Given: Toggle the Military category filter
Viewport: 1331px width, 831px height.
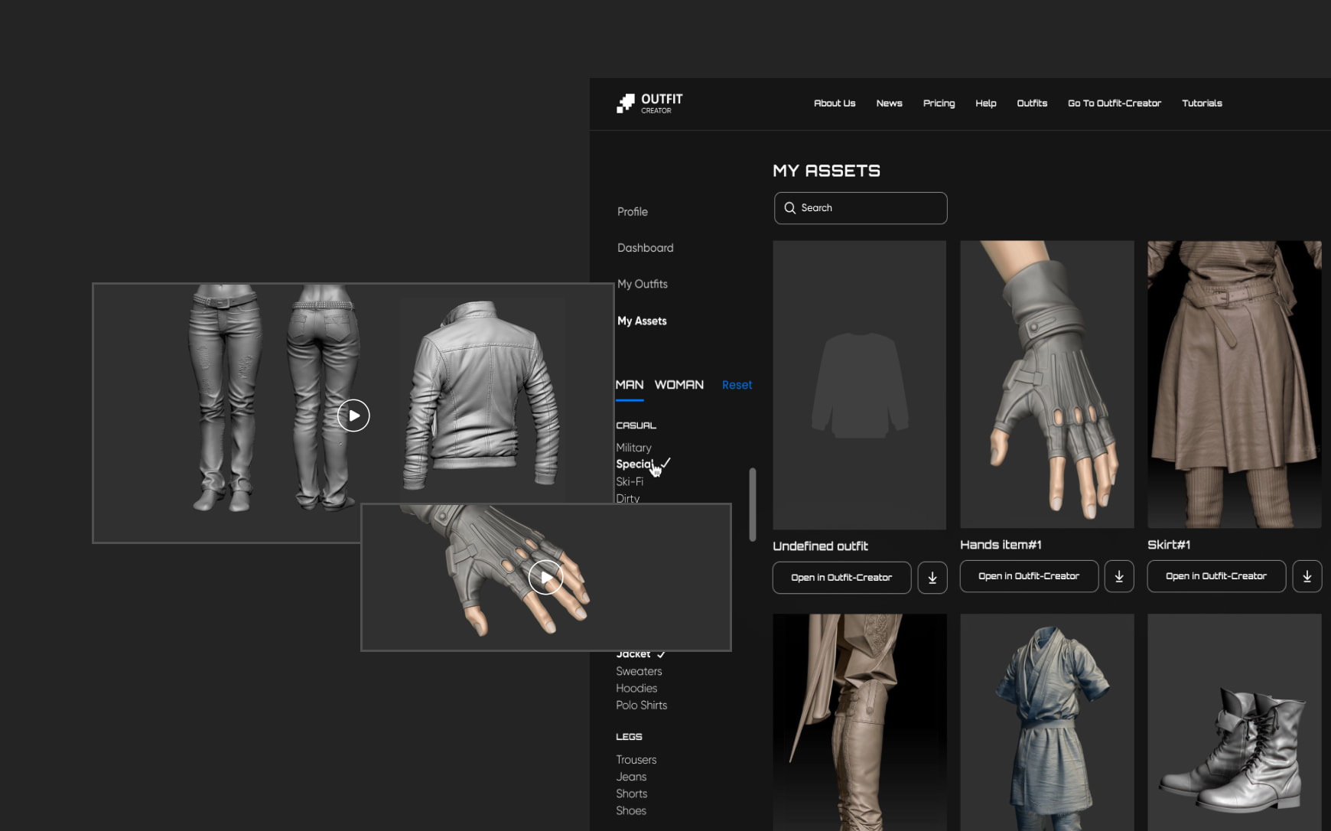Looking at the screenshot, I should pyautogui.click(x=633, y=448).
